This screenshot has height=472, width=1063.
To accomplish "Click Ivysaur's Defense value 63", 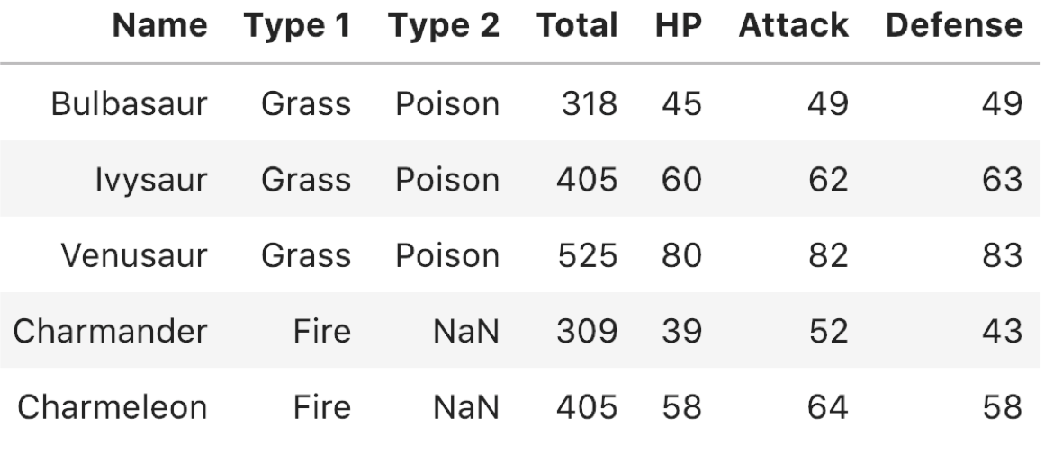I will click(x=1002, y=180).
